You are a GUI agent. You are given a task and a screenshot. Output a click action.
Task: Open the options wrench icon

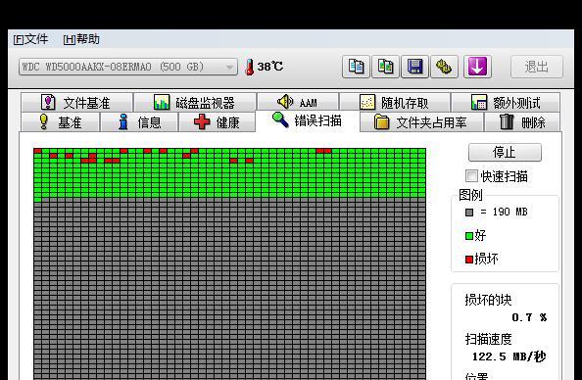tap(444, 67)
